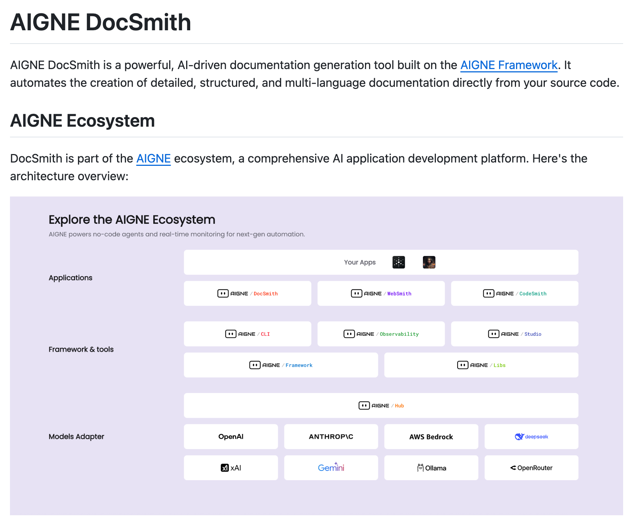Click the dark dotted app icon

(399, 262)
